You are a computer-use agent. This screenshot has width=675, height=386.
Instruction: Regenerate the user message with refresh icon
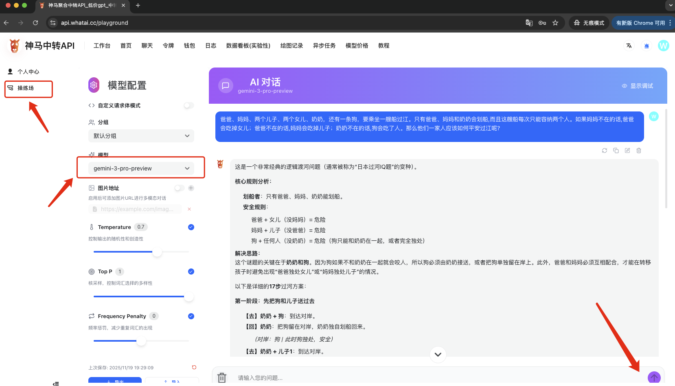coord(605,150)
